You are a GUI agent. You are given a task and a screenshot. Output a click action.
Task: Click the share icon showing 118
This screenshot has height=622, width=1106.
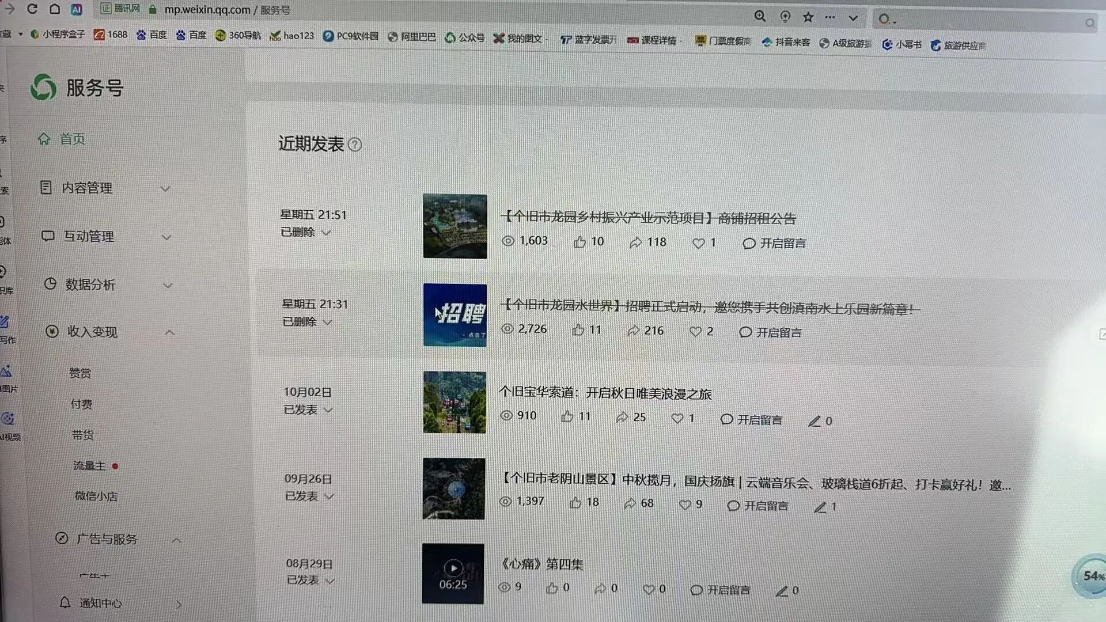pos(635,243)
